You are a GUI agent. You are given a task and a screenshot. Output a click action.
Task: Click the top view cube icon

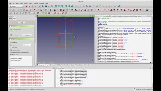pyautogui.click(x=59, y=6)
